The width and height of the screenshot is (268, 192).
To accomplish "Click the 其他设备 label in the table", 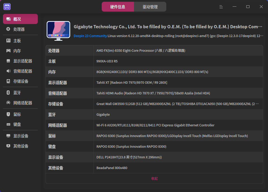I will pyautogui.click(x=56, y=168).
